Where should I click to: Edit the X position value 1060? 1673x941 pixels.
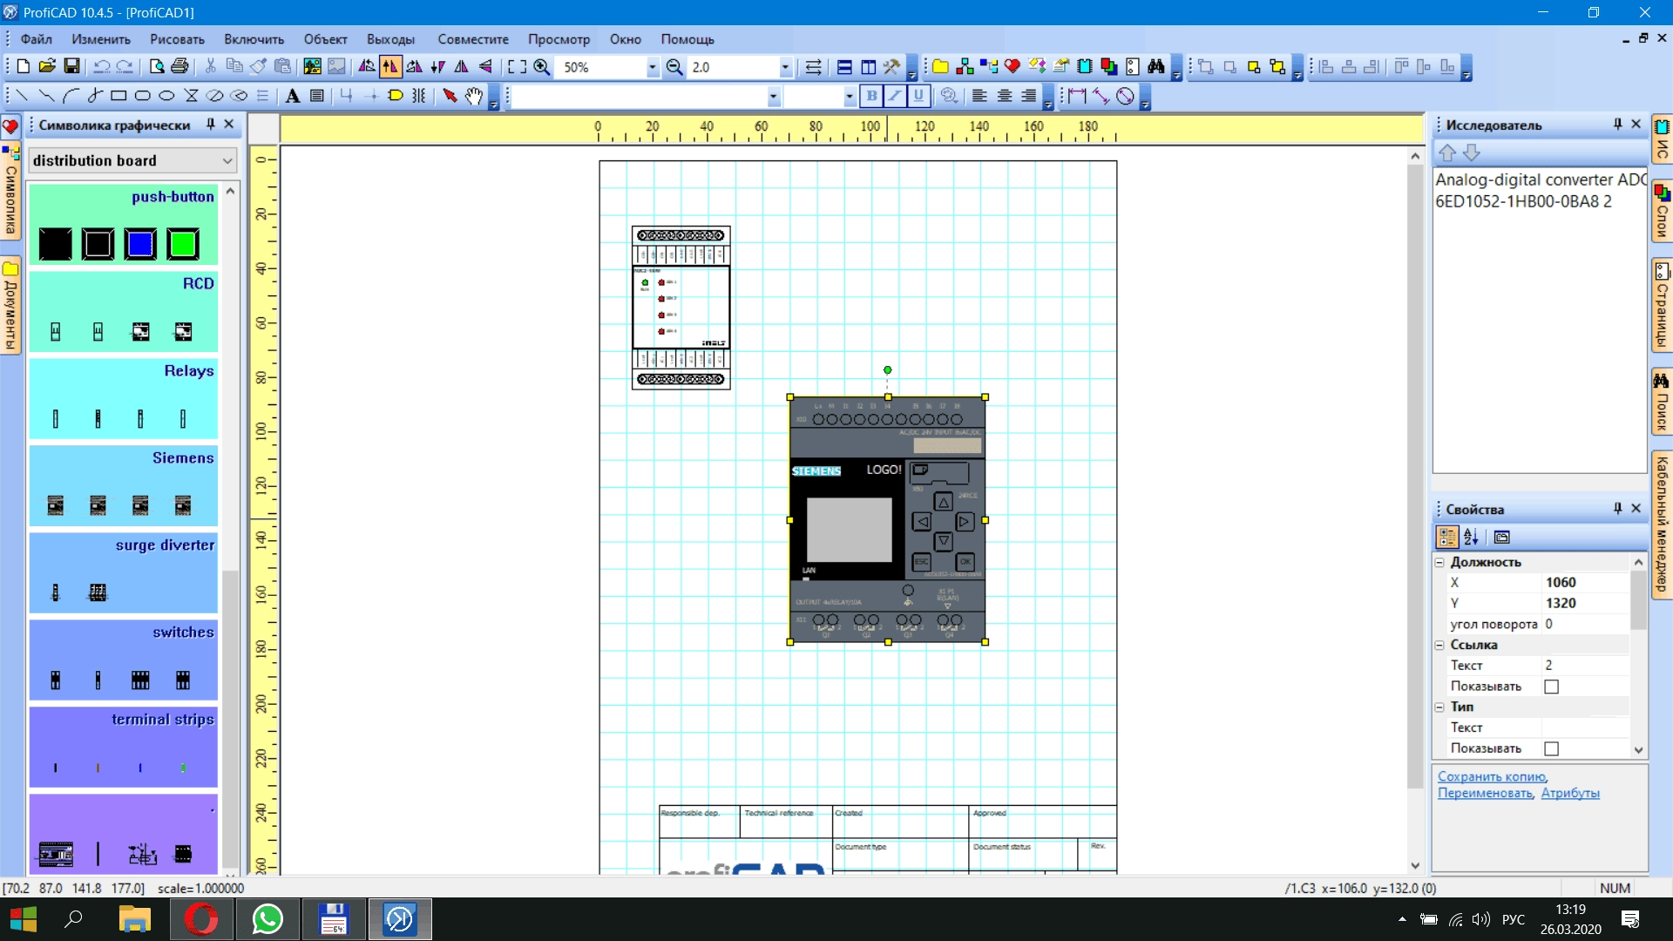tap(1584, 583)
